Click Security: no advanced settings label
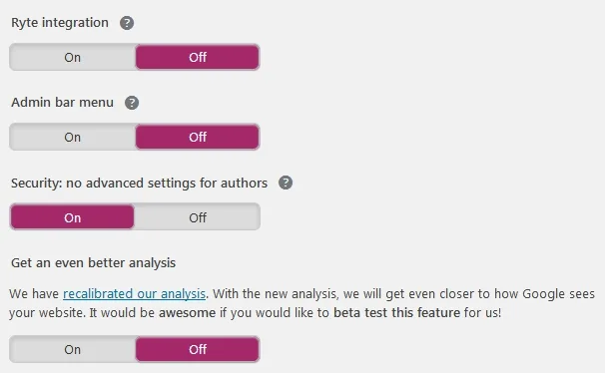This screenshot has height=373, width=605. [139, 184]
